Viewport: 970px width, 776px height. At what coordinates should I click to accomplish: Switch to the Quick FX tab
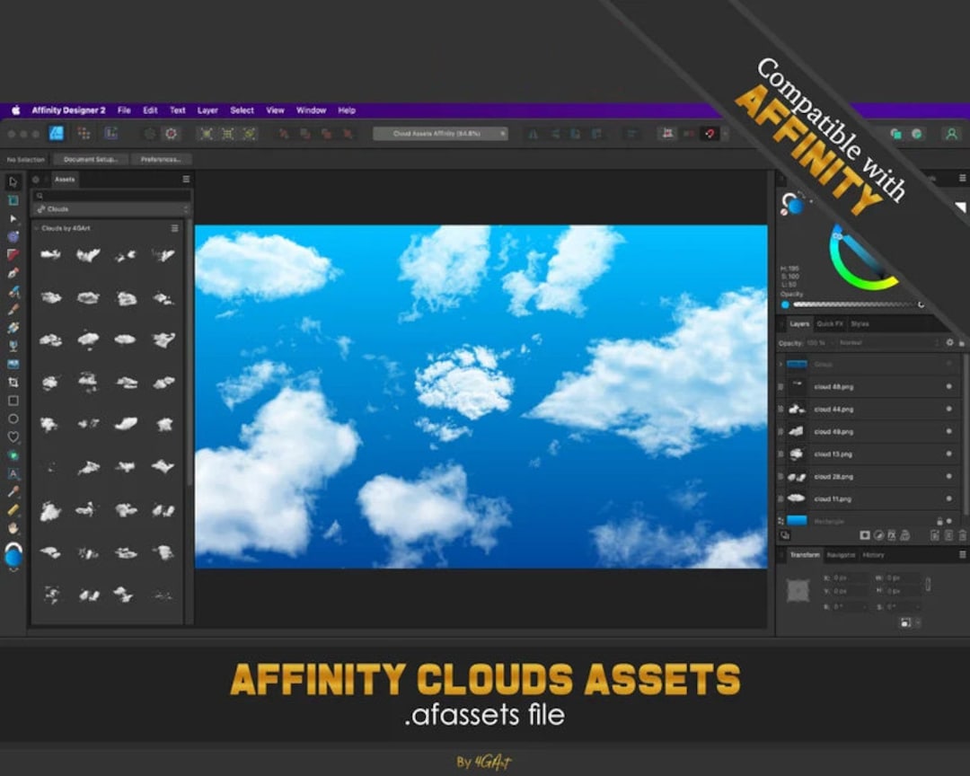click(828, 324)
